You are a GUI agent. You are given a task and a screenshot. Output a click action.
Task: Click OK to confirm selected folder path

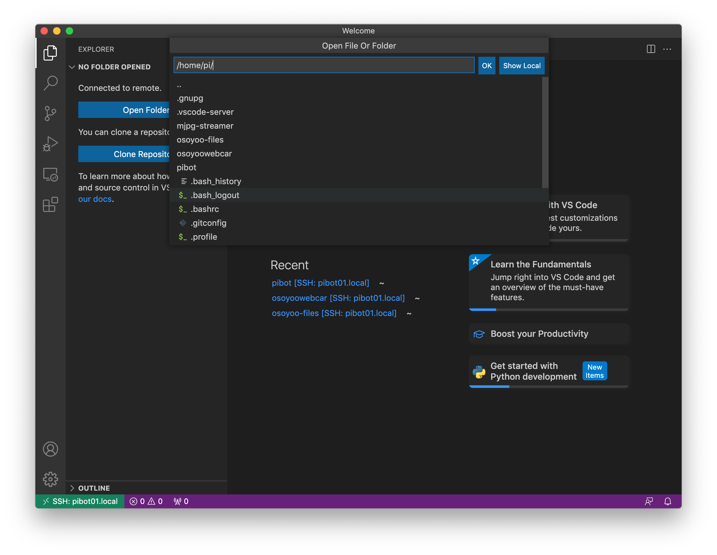pos(486,65)
